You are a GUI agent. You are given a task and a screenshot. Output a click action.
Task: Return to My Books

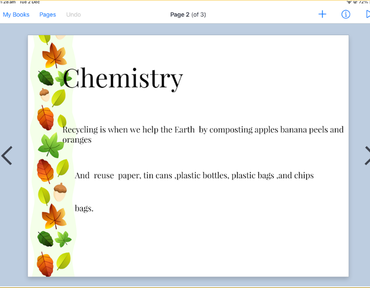point(16,15)
